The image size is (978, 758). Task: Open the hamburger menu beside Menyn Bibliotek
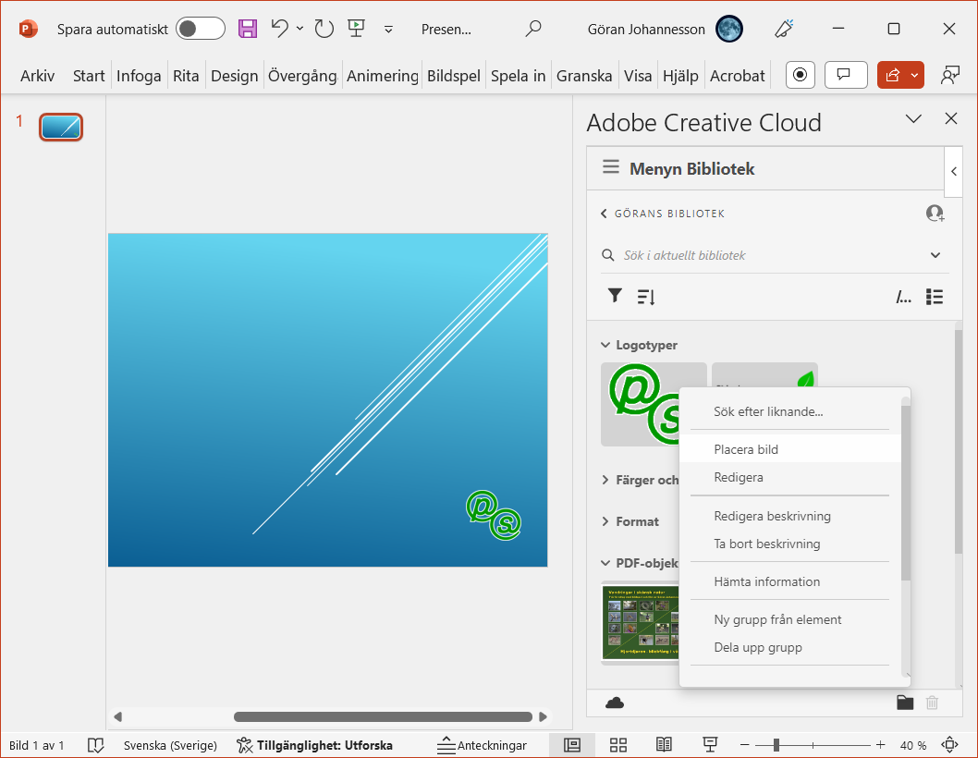point(610,167)
